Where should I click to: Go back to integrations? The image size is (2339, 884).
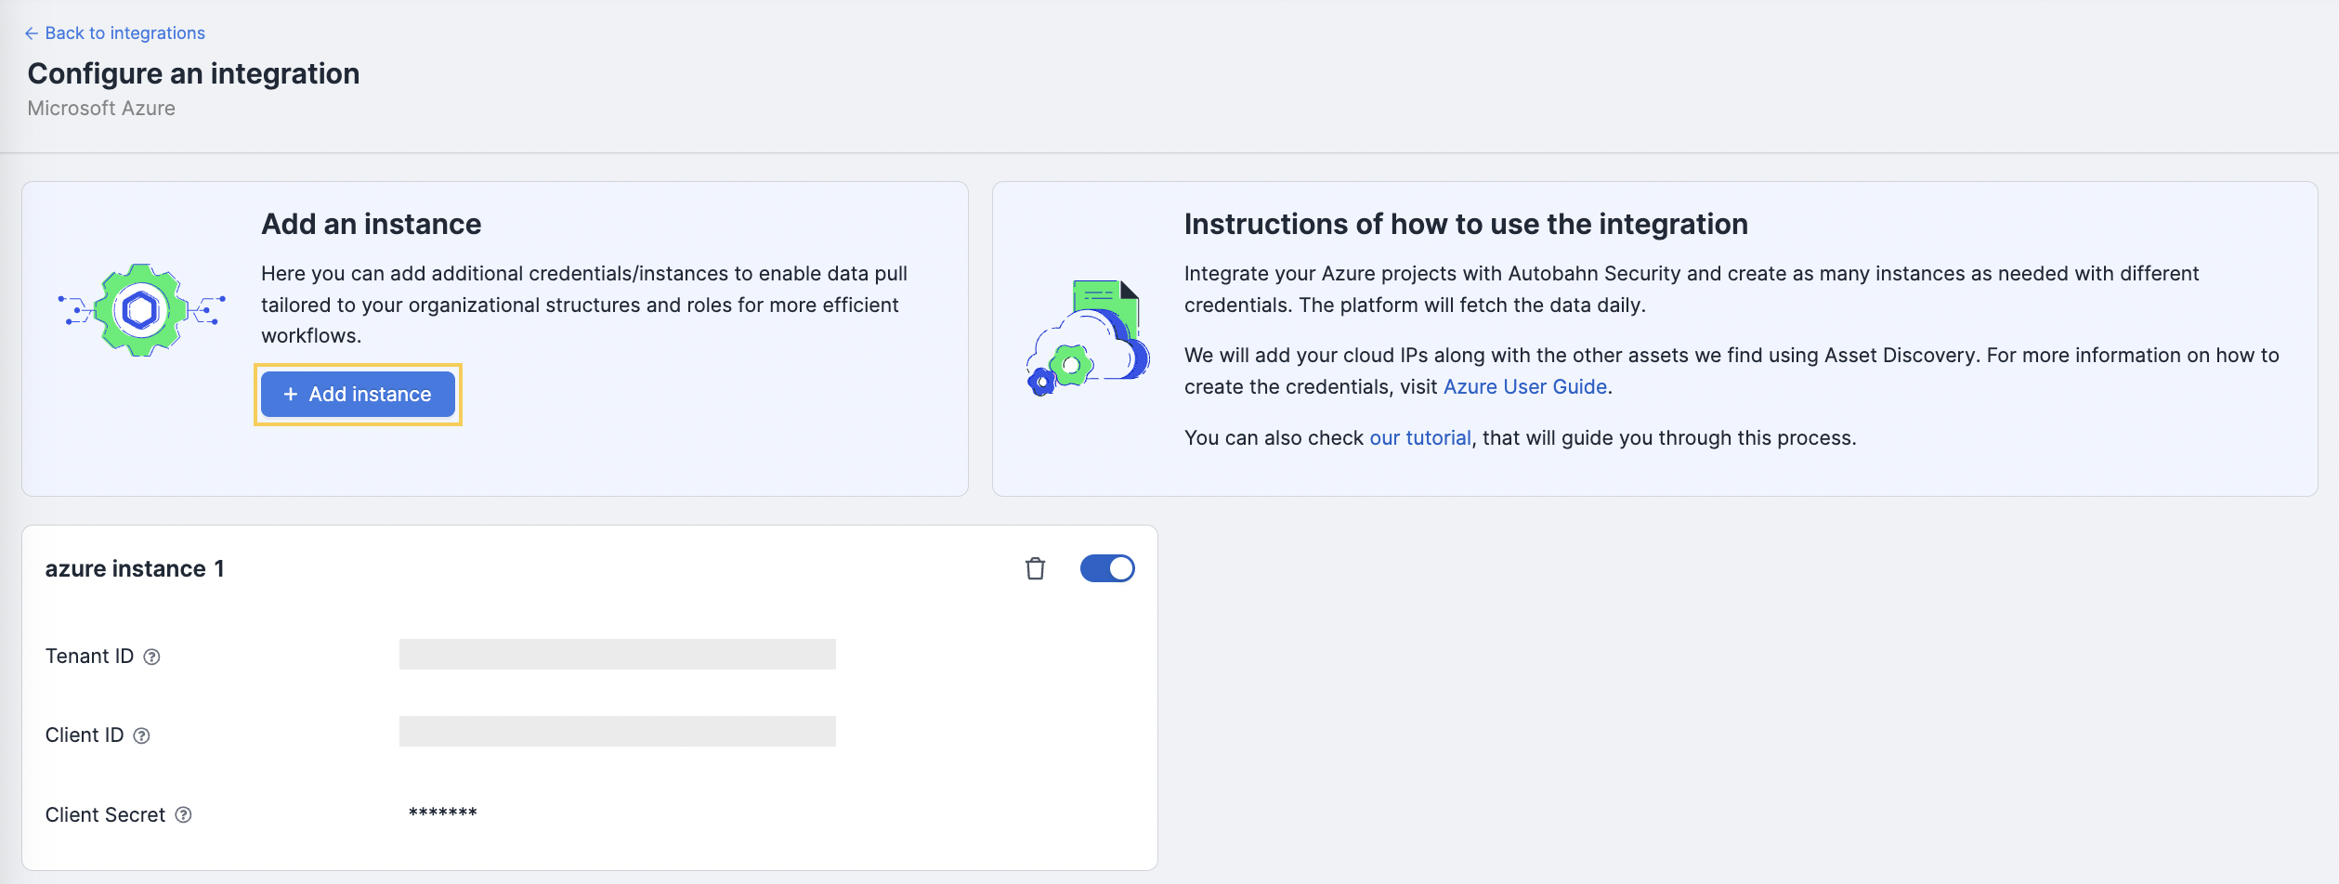click(x=114, y=33)
